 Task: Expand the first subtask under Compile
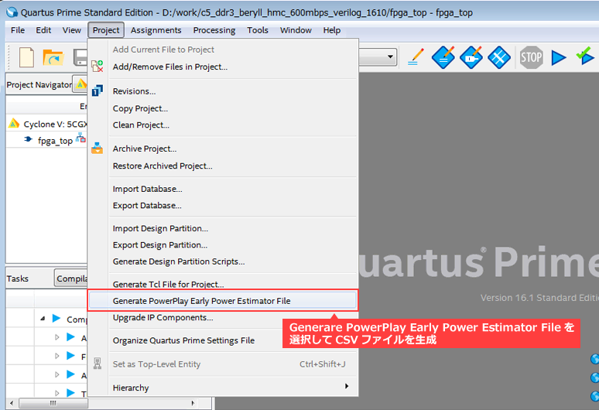point(57,337)
